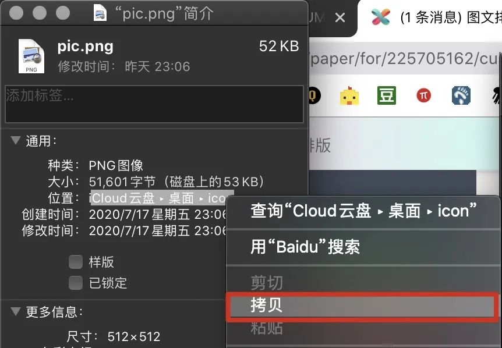Open the red π bookmark icon
The width and height of the screenshot is (502, 348).
[423, 95]
